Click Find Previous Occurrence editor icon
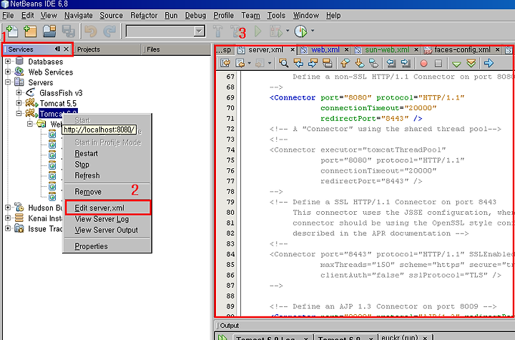This screenshot has height=340, width=515. [x=298, y=63]
